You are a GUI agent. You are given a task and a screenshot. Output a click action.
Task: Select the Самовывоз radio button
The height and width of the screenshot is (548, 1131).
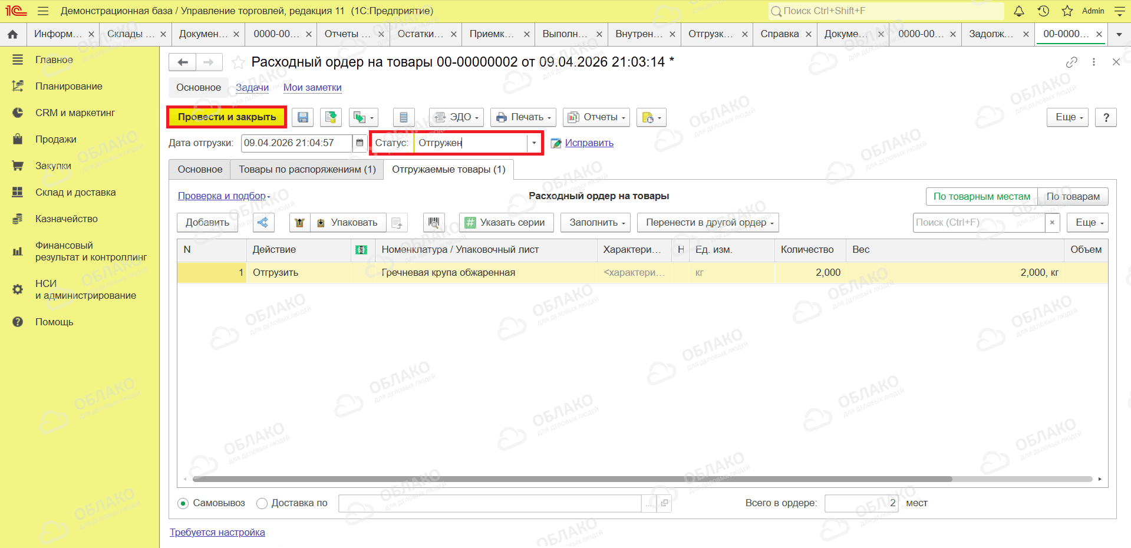point(183,503)
